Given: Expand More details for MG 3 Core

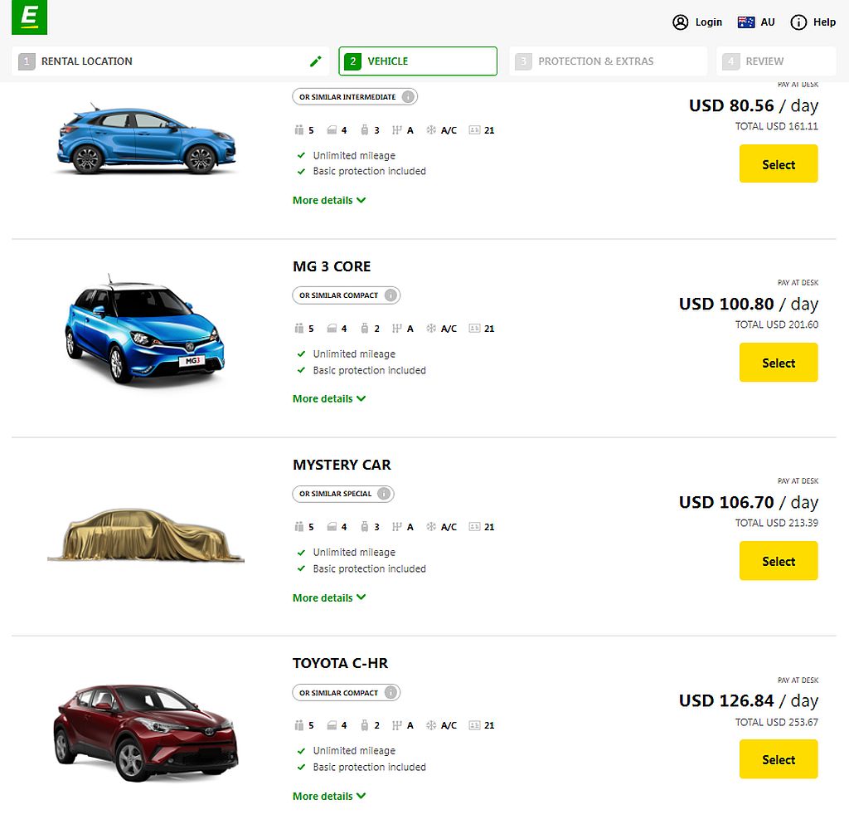Looking at the screenshot, I should tap(329, 398).
